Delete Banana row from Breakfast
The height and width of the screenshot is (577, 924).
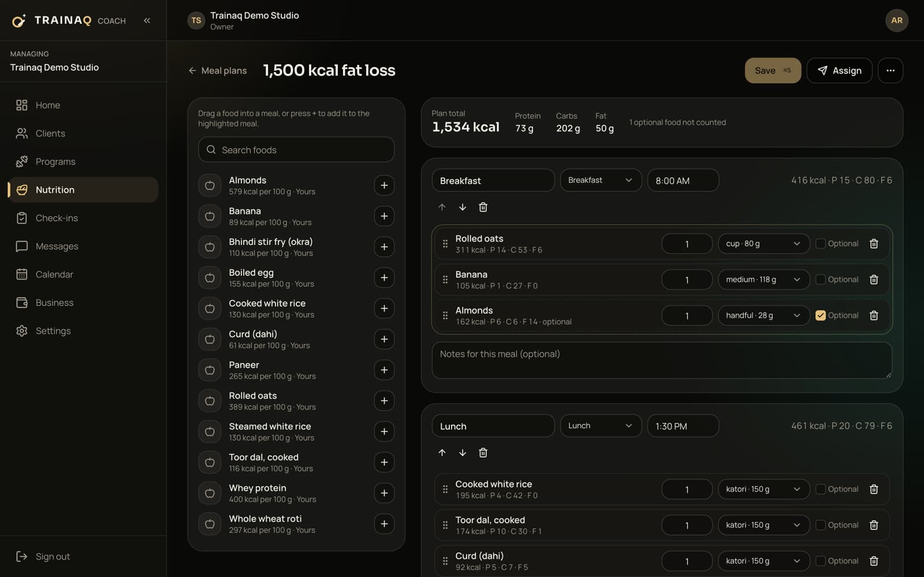click(x=874, y=279)
